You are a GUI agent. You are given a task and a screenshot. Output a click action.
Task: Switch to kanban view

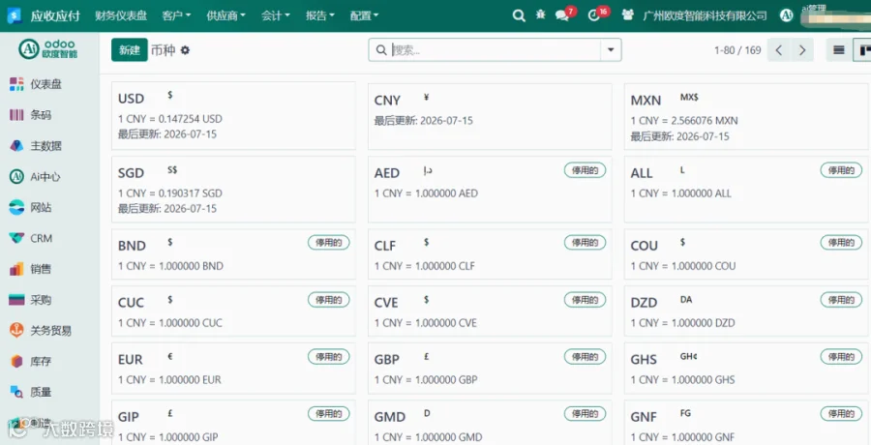pyautogui.click(x=864, y=50)
